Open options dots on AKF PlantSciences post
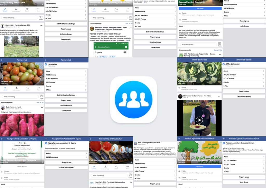Viewport: 266px width, 188px height. tap(220, 55)
